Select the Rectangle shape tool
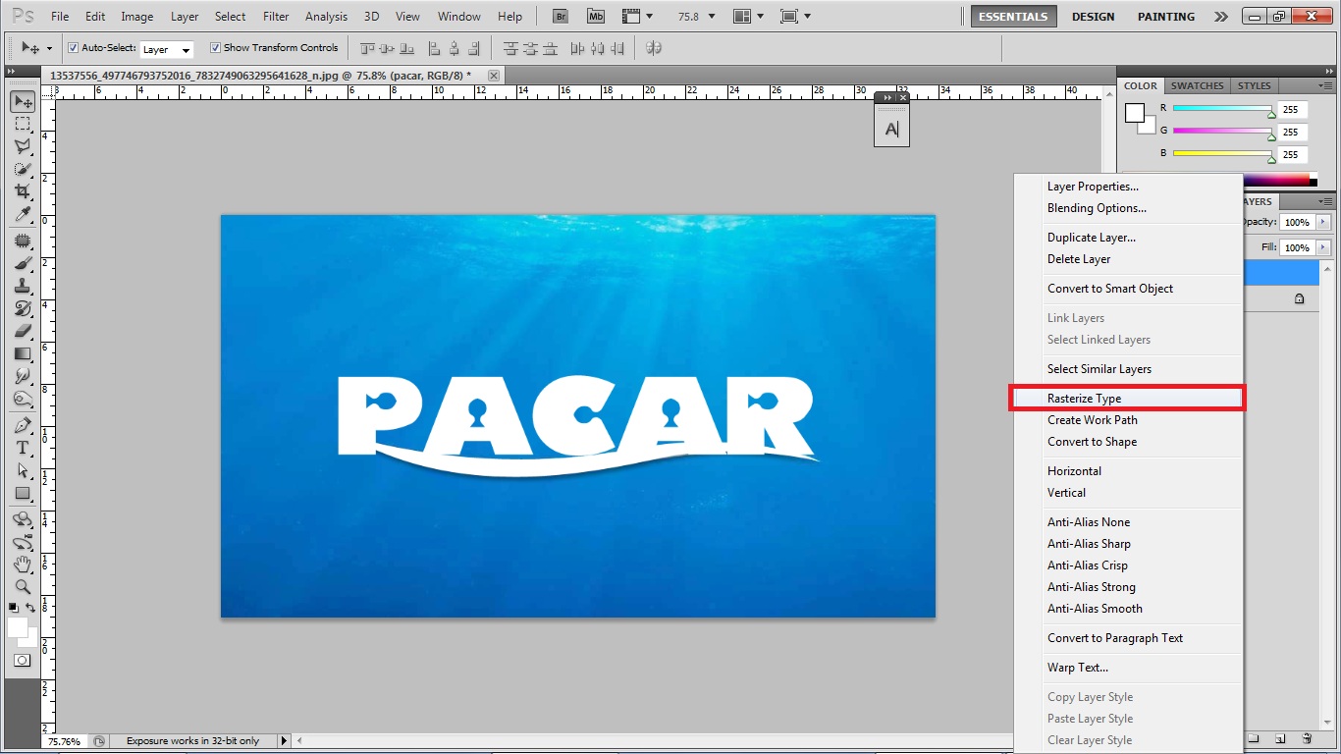Image resolution: width=1341 pixels, height=754 pixels. [23, 493]
